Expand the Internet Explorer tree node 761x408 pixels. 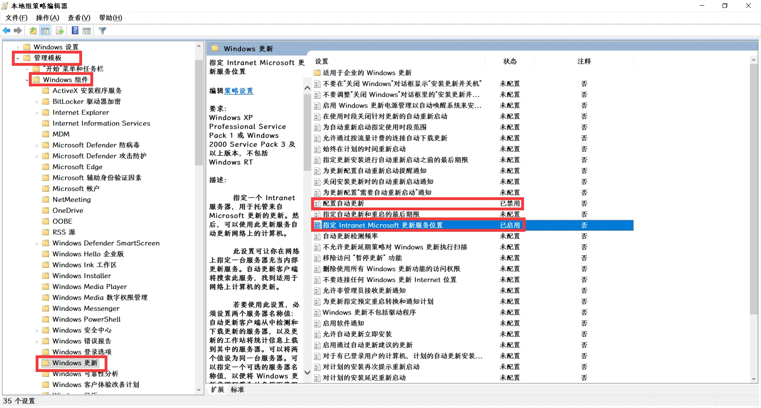pyautogui.click(x=37, y=113)
